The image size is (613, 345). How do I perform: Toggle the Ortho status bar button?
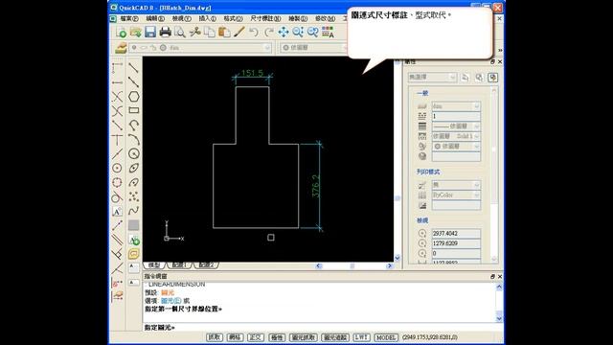[x=256, y=337]
